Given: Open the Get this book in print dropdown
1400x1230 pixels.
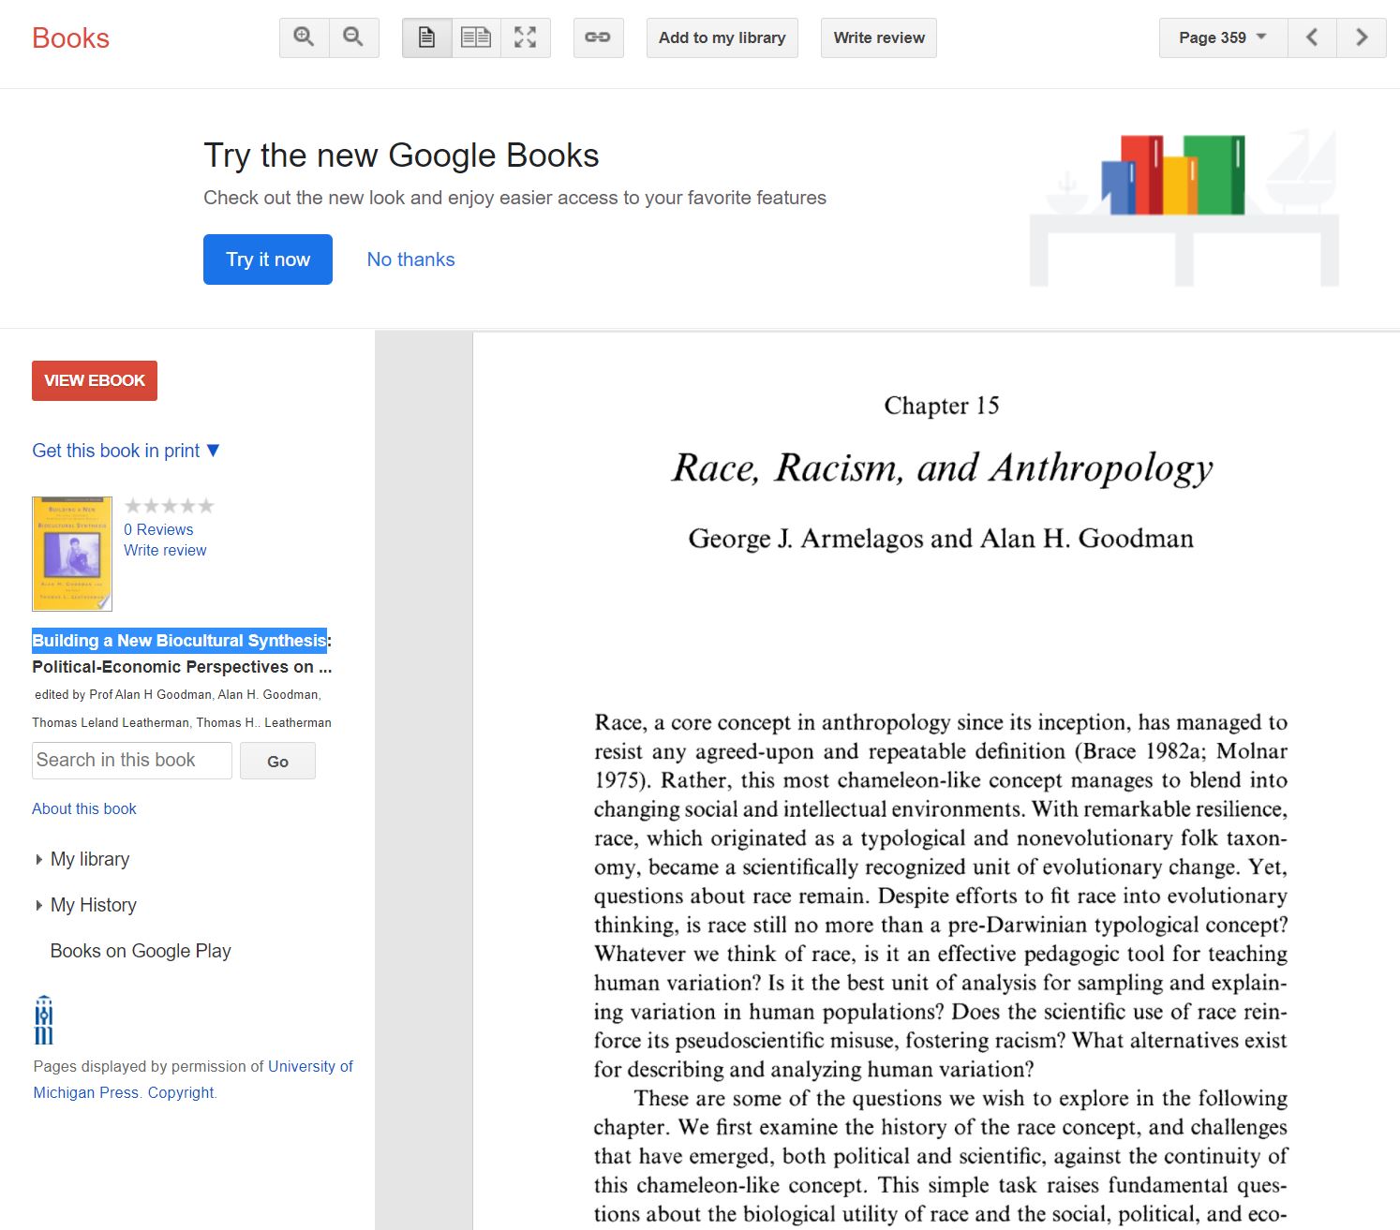Looking at the screenshot, I should pos(126,451).
